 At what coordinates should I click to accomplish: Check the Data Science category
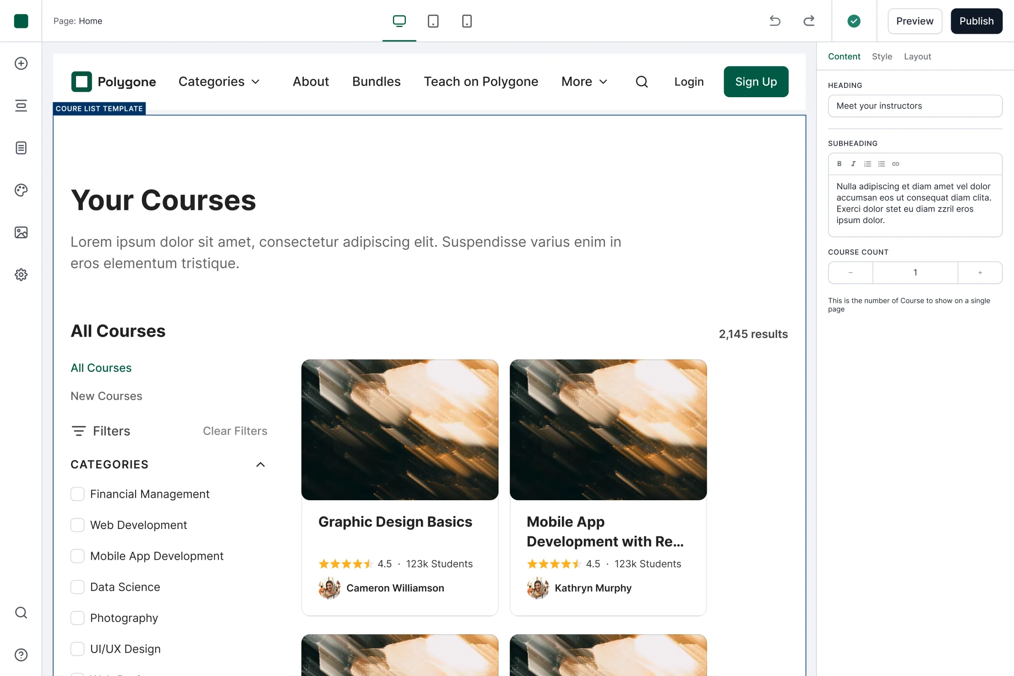pos(78,587)
